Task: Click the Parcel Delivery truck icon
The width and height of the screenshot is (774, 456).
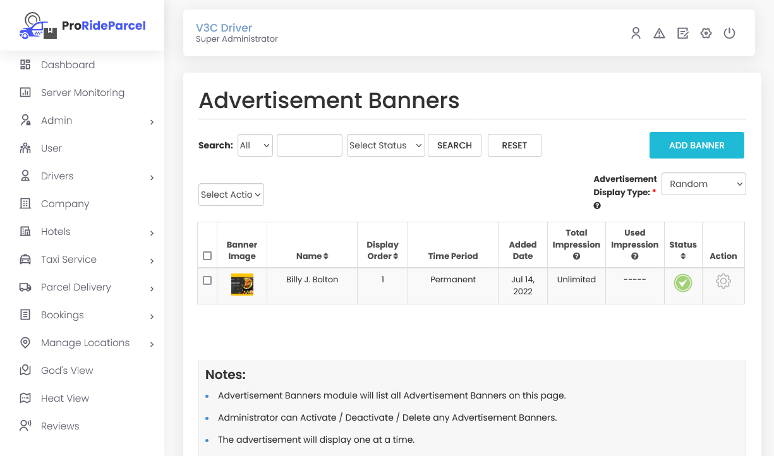Action: click(25, 287)
